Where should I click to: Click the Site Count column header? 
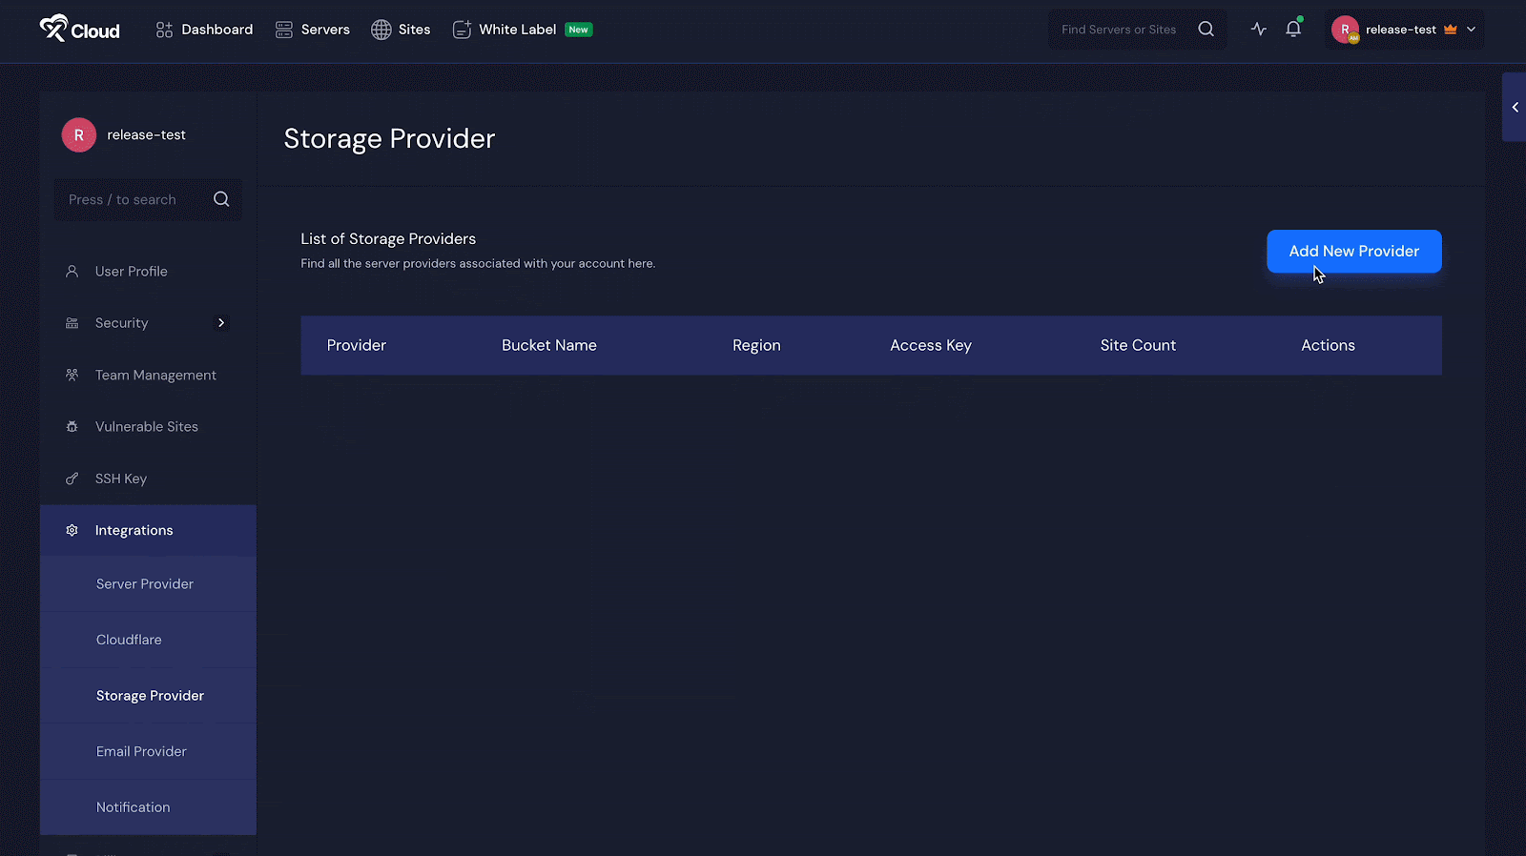pos(1138,345)
